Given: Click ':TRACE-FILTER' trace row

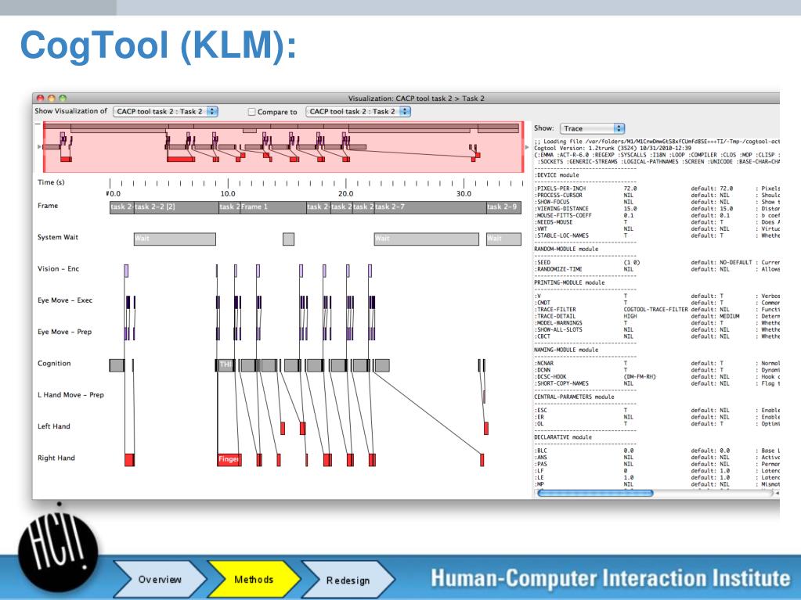Looking at the screenshot, I should pyautogui.click(x=656, y=310).
